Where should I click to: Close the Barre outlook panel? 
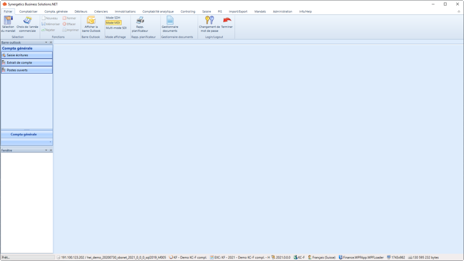[x=51, y=42]
